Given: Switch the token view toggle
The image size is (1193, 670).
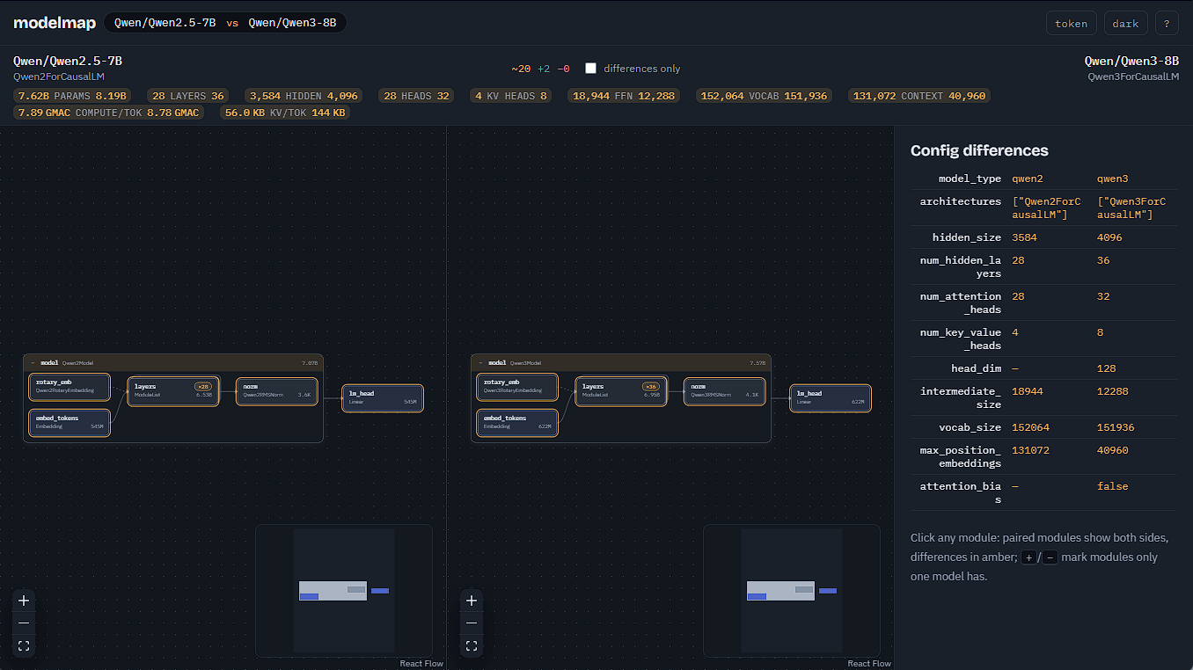Looking at the screenshot, I should [1072, 24].
